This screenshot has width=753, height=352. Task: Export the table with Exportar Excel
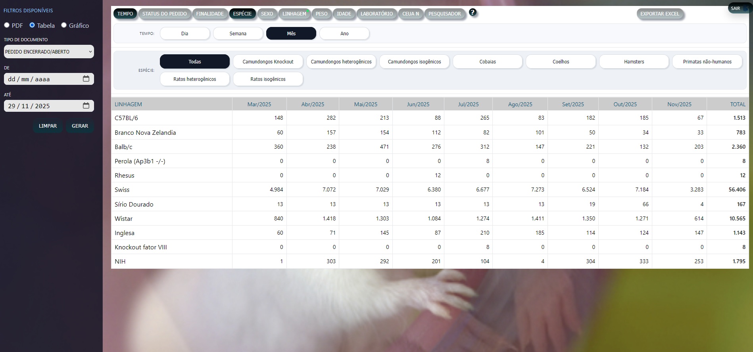point(659,14)
